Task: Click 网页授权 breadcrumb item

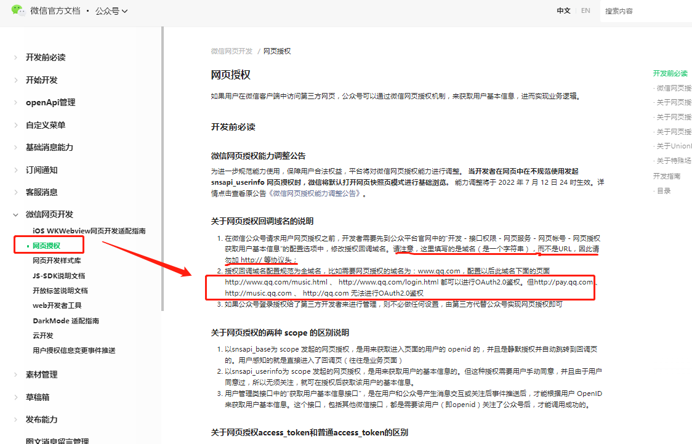Action: point(277,51)
